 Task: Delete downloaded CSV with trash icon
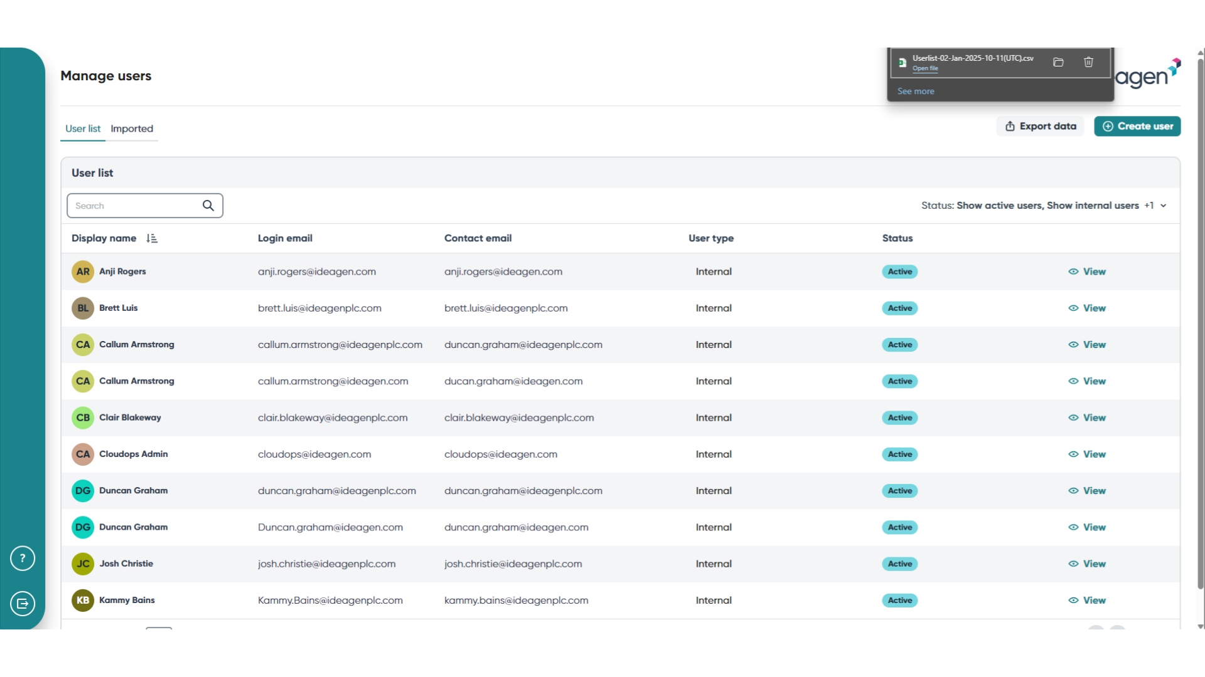(x=1089, y=62)
